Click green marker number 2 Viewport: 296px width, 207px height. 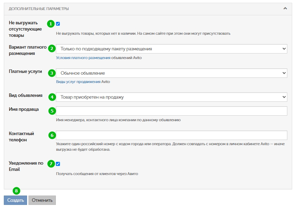pyautogui.click(x=52, y=49)
